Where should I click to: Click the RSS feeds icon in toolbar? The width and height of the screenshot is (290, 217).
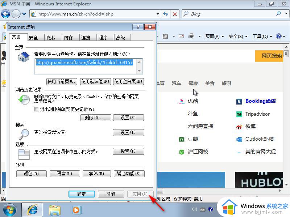coord(165,37)
